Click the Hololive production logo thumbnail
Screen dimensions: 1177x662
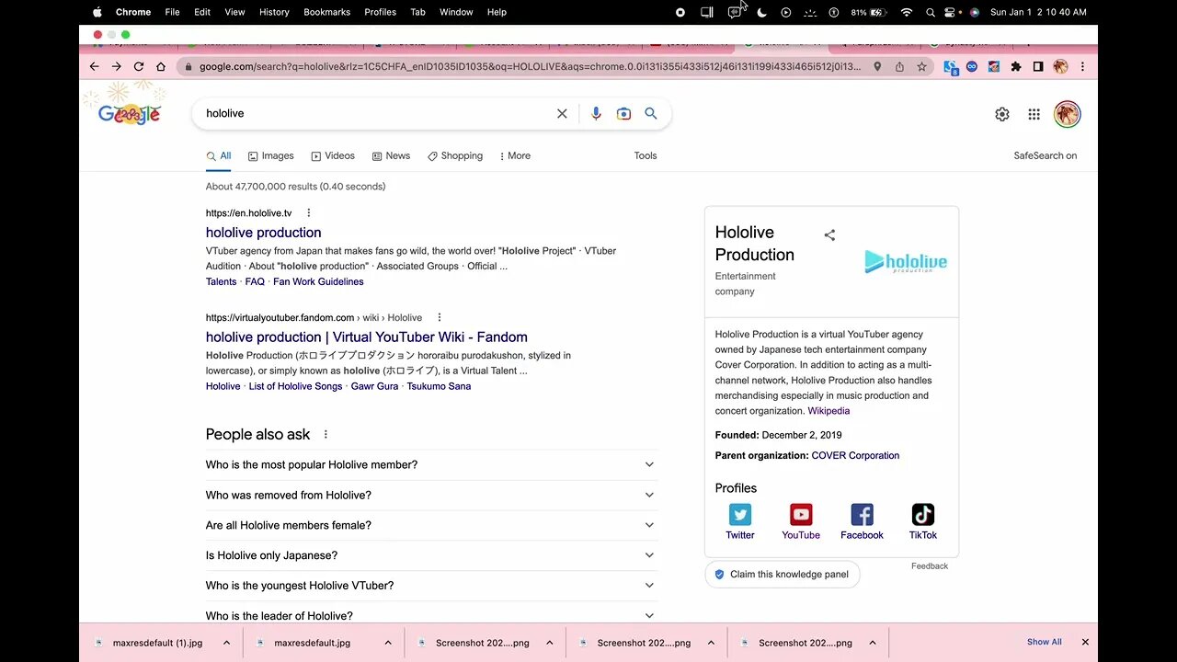(x=906, y=262)
